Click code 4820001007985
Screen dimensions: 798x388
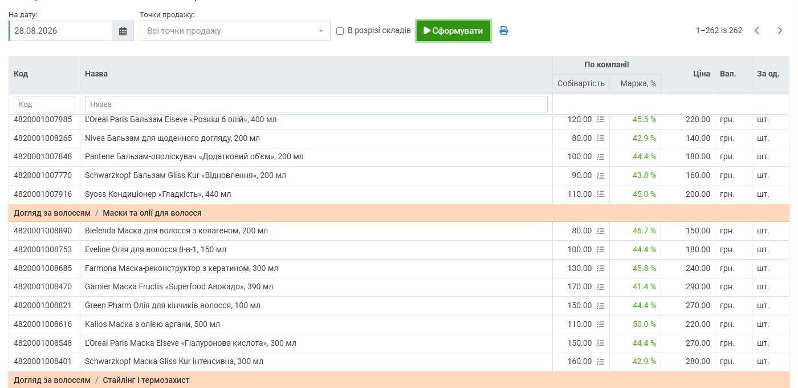[x=43, y=120]
